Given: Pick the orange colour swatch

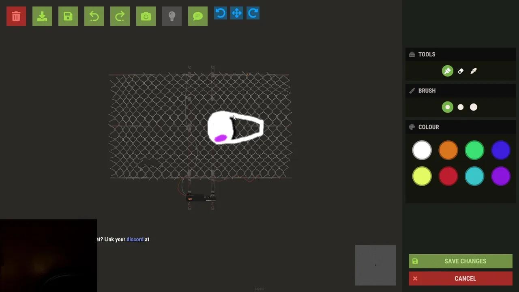Looking at the screenshot, I should coord(448,150).
